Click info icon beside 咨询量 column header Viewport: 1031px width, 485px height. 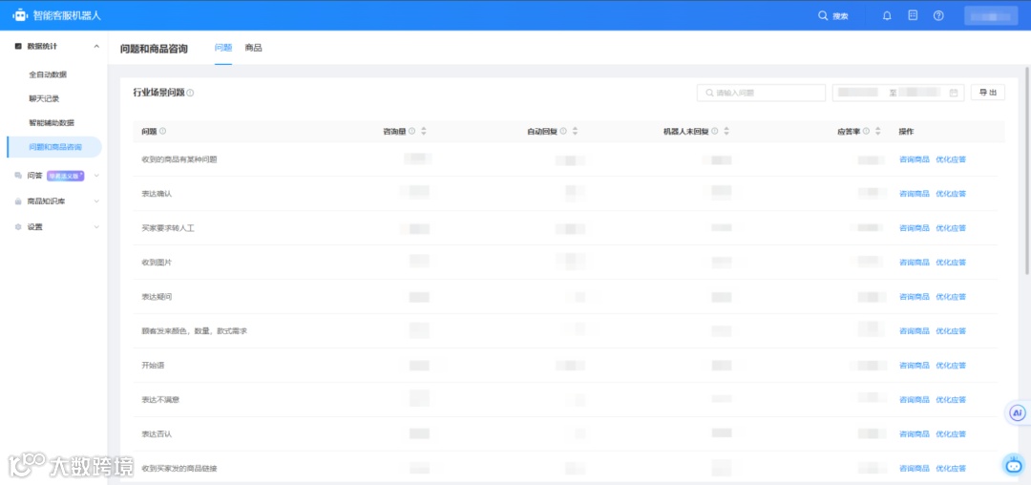point(411,131)
